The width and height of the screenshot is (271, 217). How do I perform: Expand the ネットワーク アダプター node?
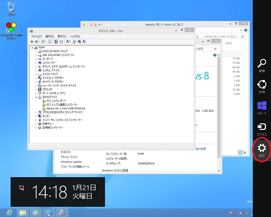click(36, 81)
